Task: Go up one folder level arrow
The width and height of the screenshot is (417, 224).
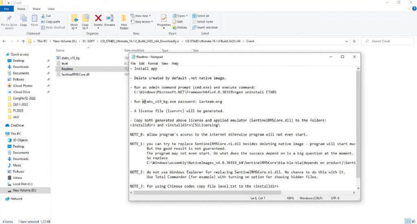Action: point(23,41)
